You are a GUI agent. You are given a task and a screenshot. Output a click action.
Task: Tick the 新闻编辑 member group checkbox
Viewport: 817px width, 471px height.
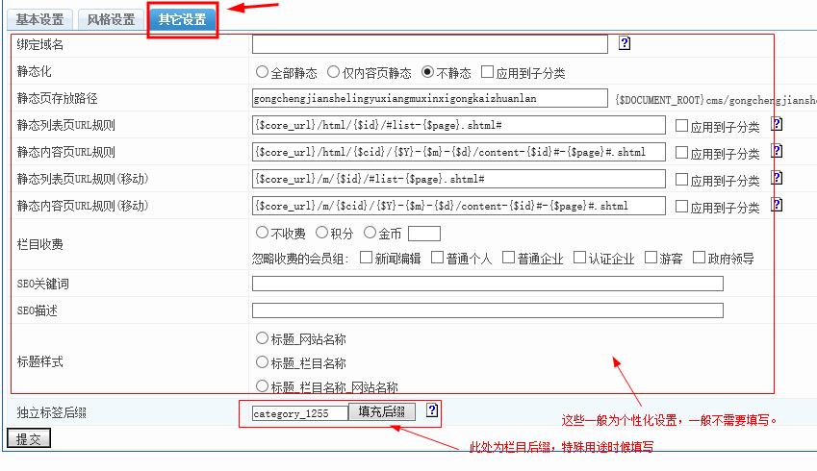click(366, 258)
